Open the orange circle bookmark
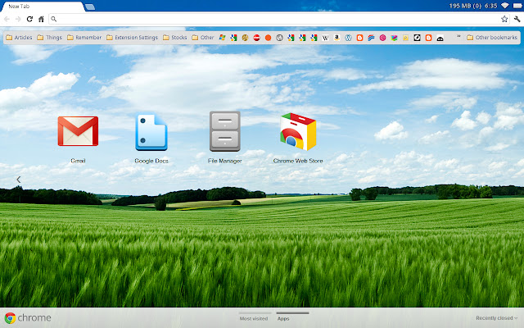Screen dimensions: 524x328 click(268, 38)
